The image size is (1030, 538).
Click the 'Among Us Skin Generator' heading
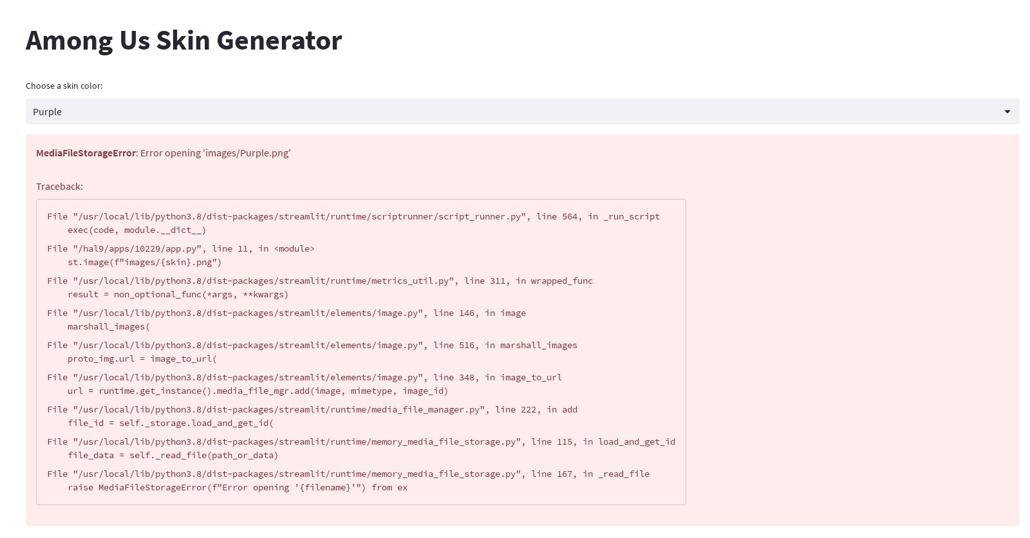click(x=183, y=40)
